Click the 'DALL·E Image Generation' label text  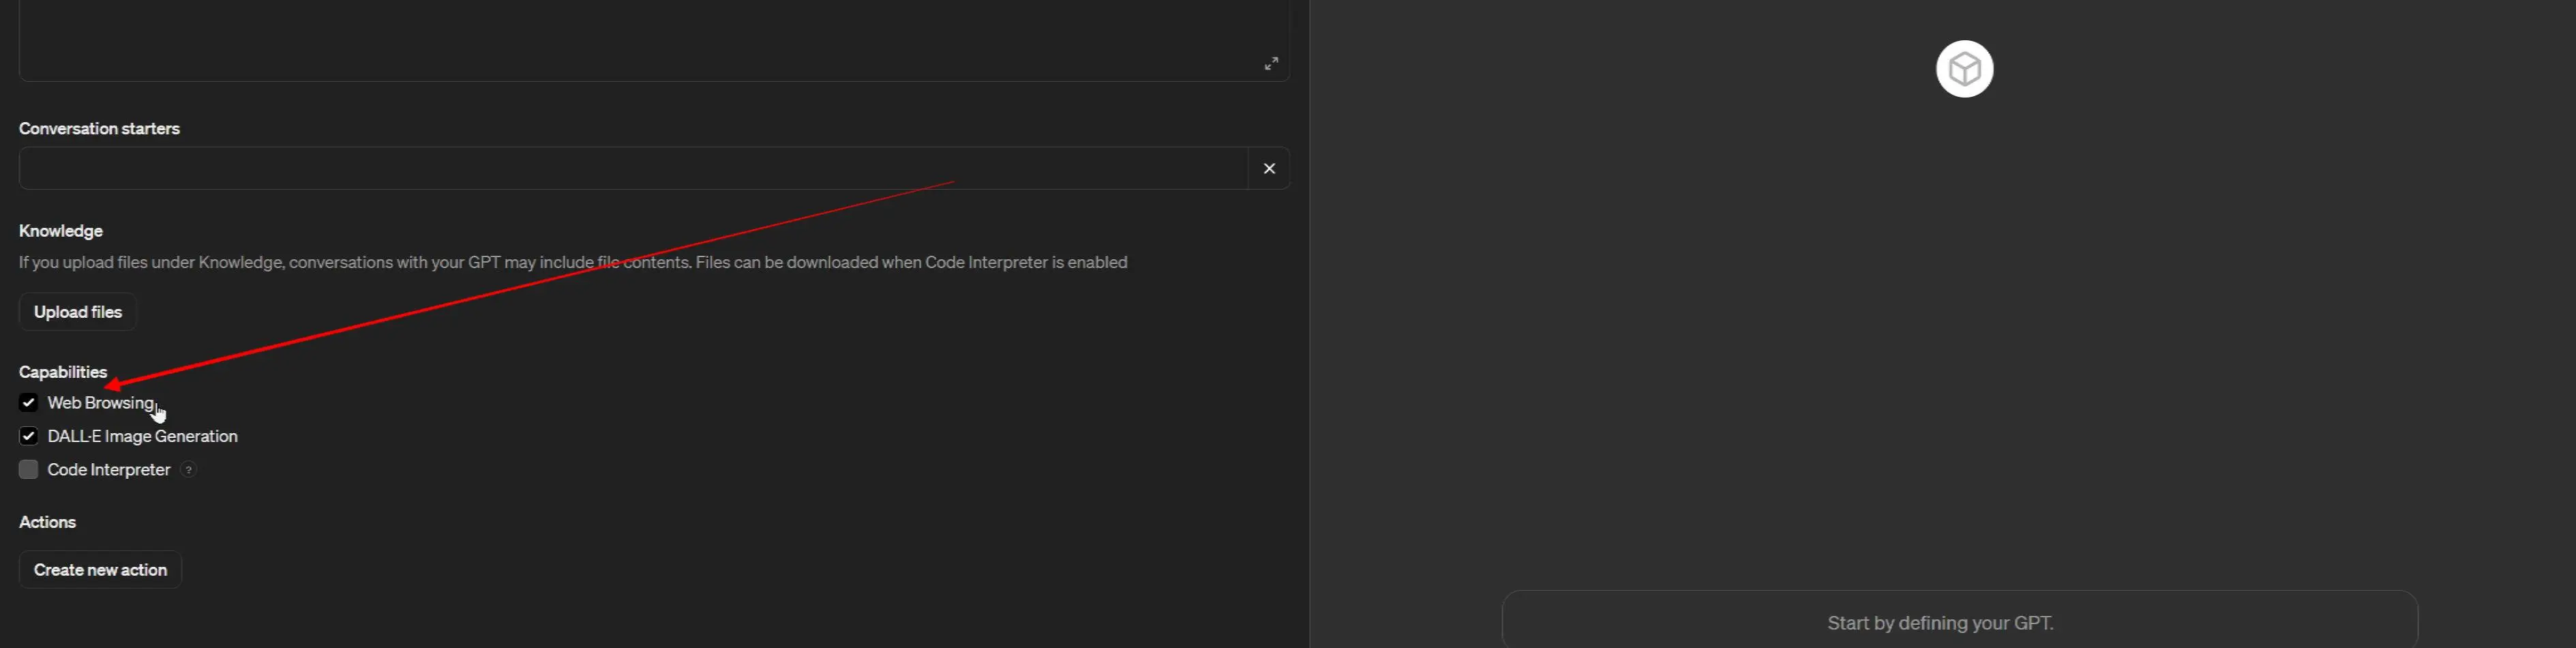click(143, 436)
